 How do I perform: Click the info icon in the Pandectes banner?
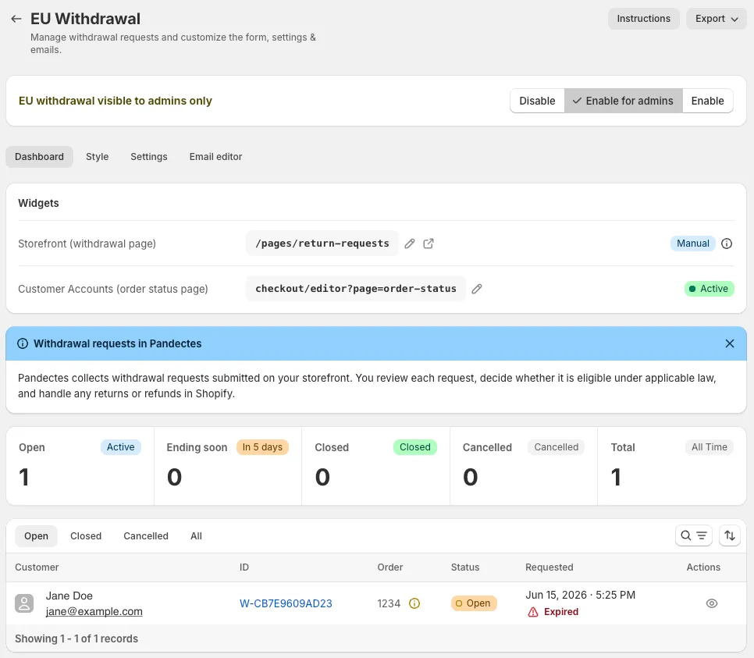(23, 344)
